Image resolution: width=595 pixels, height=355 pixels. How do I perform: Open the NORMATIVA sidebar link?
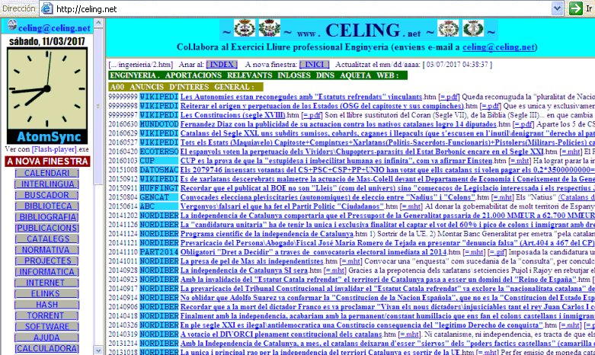(46, 250)
